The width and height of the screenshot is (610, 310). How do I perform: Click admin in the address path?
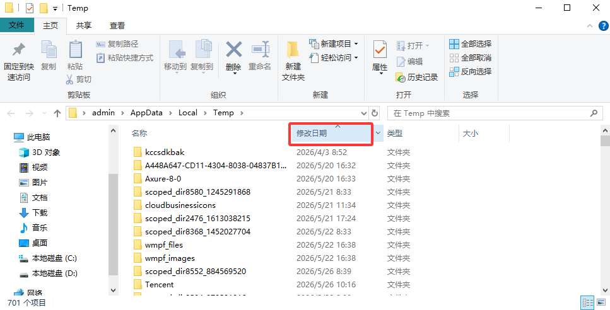pyautogui.click(x=103, y=113)
